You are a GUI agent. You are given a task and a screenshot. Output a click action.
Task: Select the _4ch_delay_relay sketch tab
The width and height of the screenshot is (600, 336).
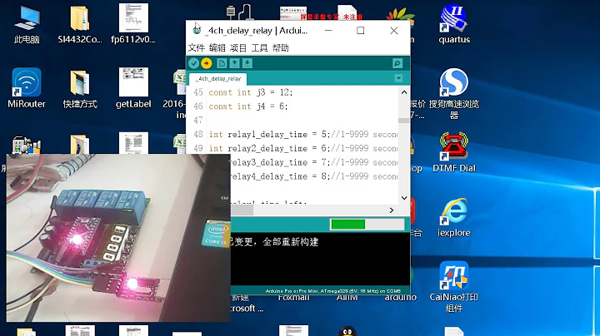pos(218,79)
